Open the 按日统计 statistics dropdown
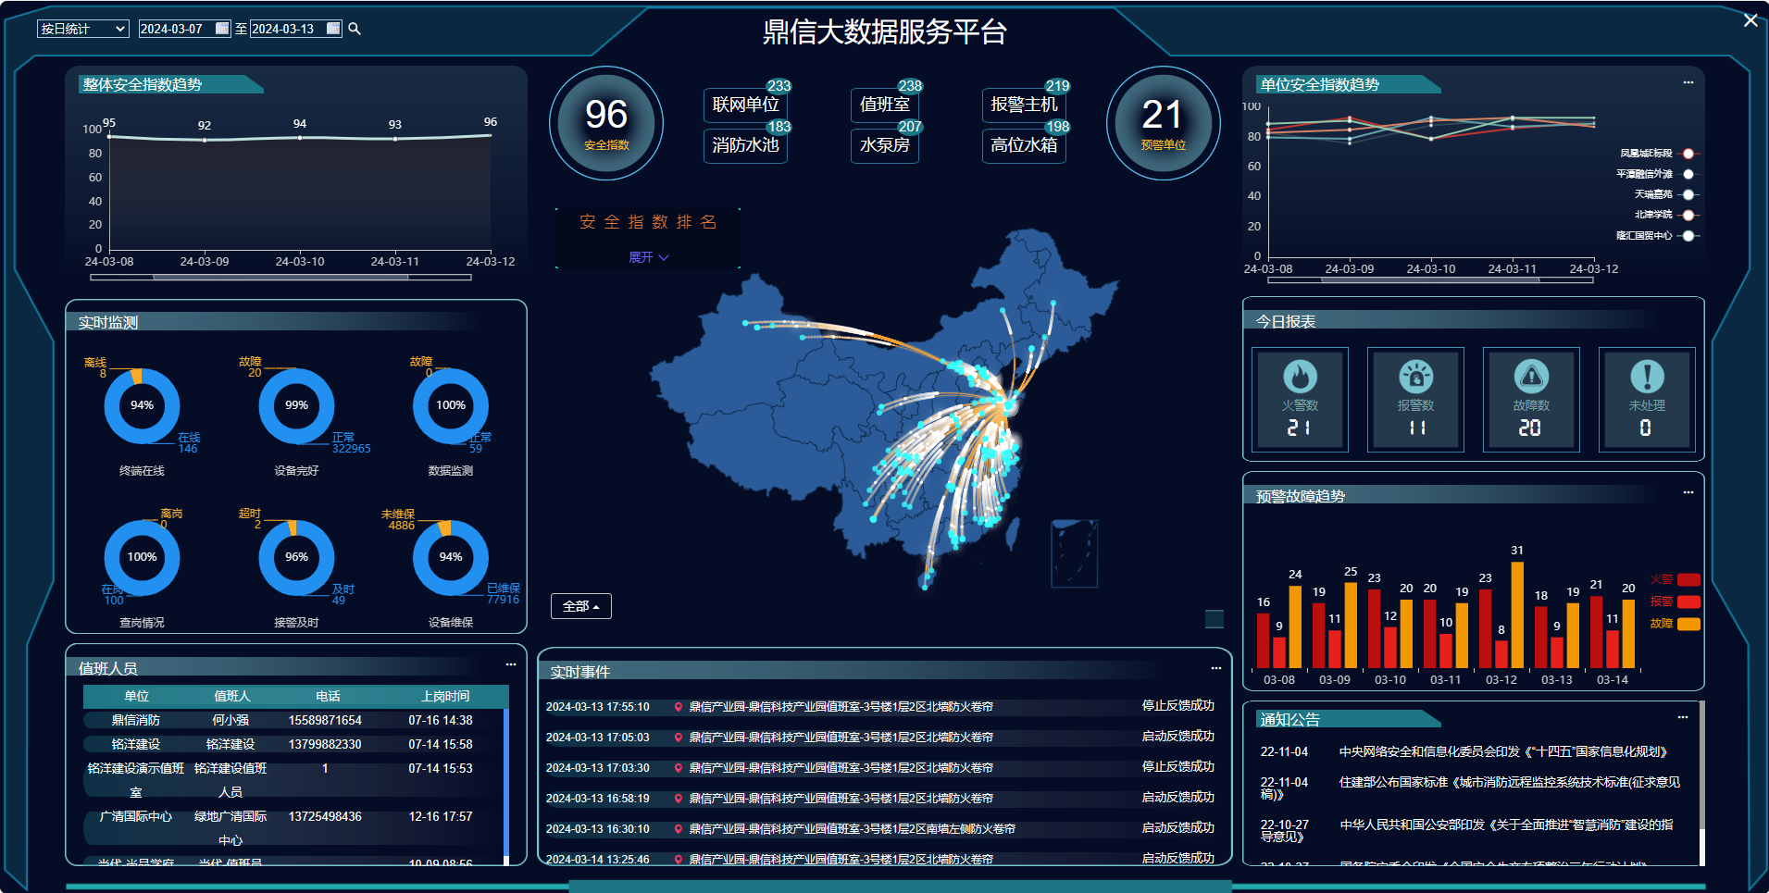Image resolution: width=1769 pixels, height=893 pixels. [82, 29]
